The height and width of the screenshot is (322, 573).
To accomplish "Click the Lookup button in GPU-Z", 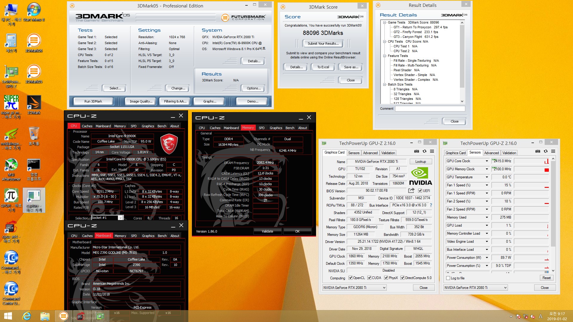I will pyautogui.click(x=420, y=162).
